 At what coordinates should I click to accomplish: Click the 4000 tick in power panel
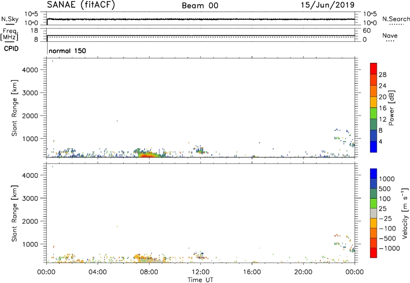click(x=30, y=70)
